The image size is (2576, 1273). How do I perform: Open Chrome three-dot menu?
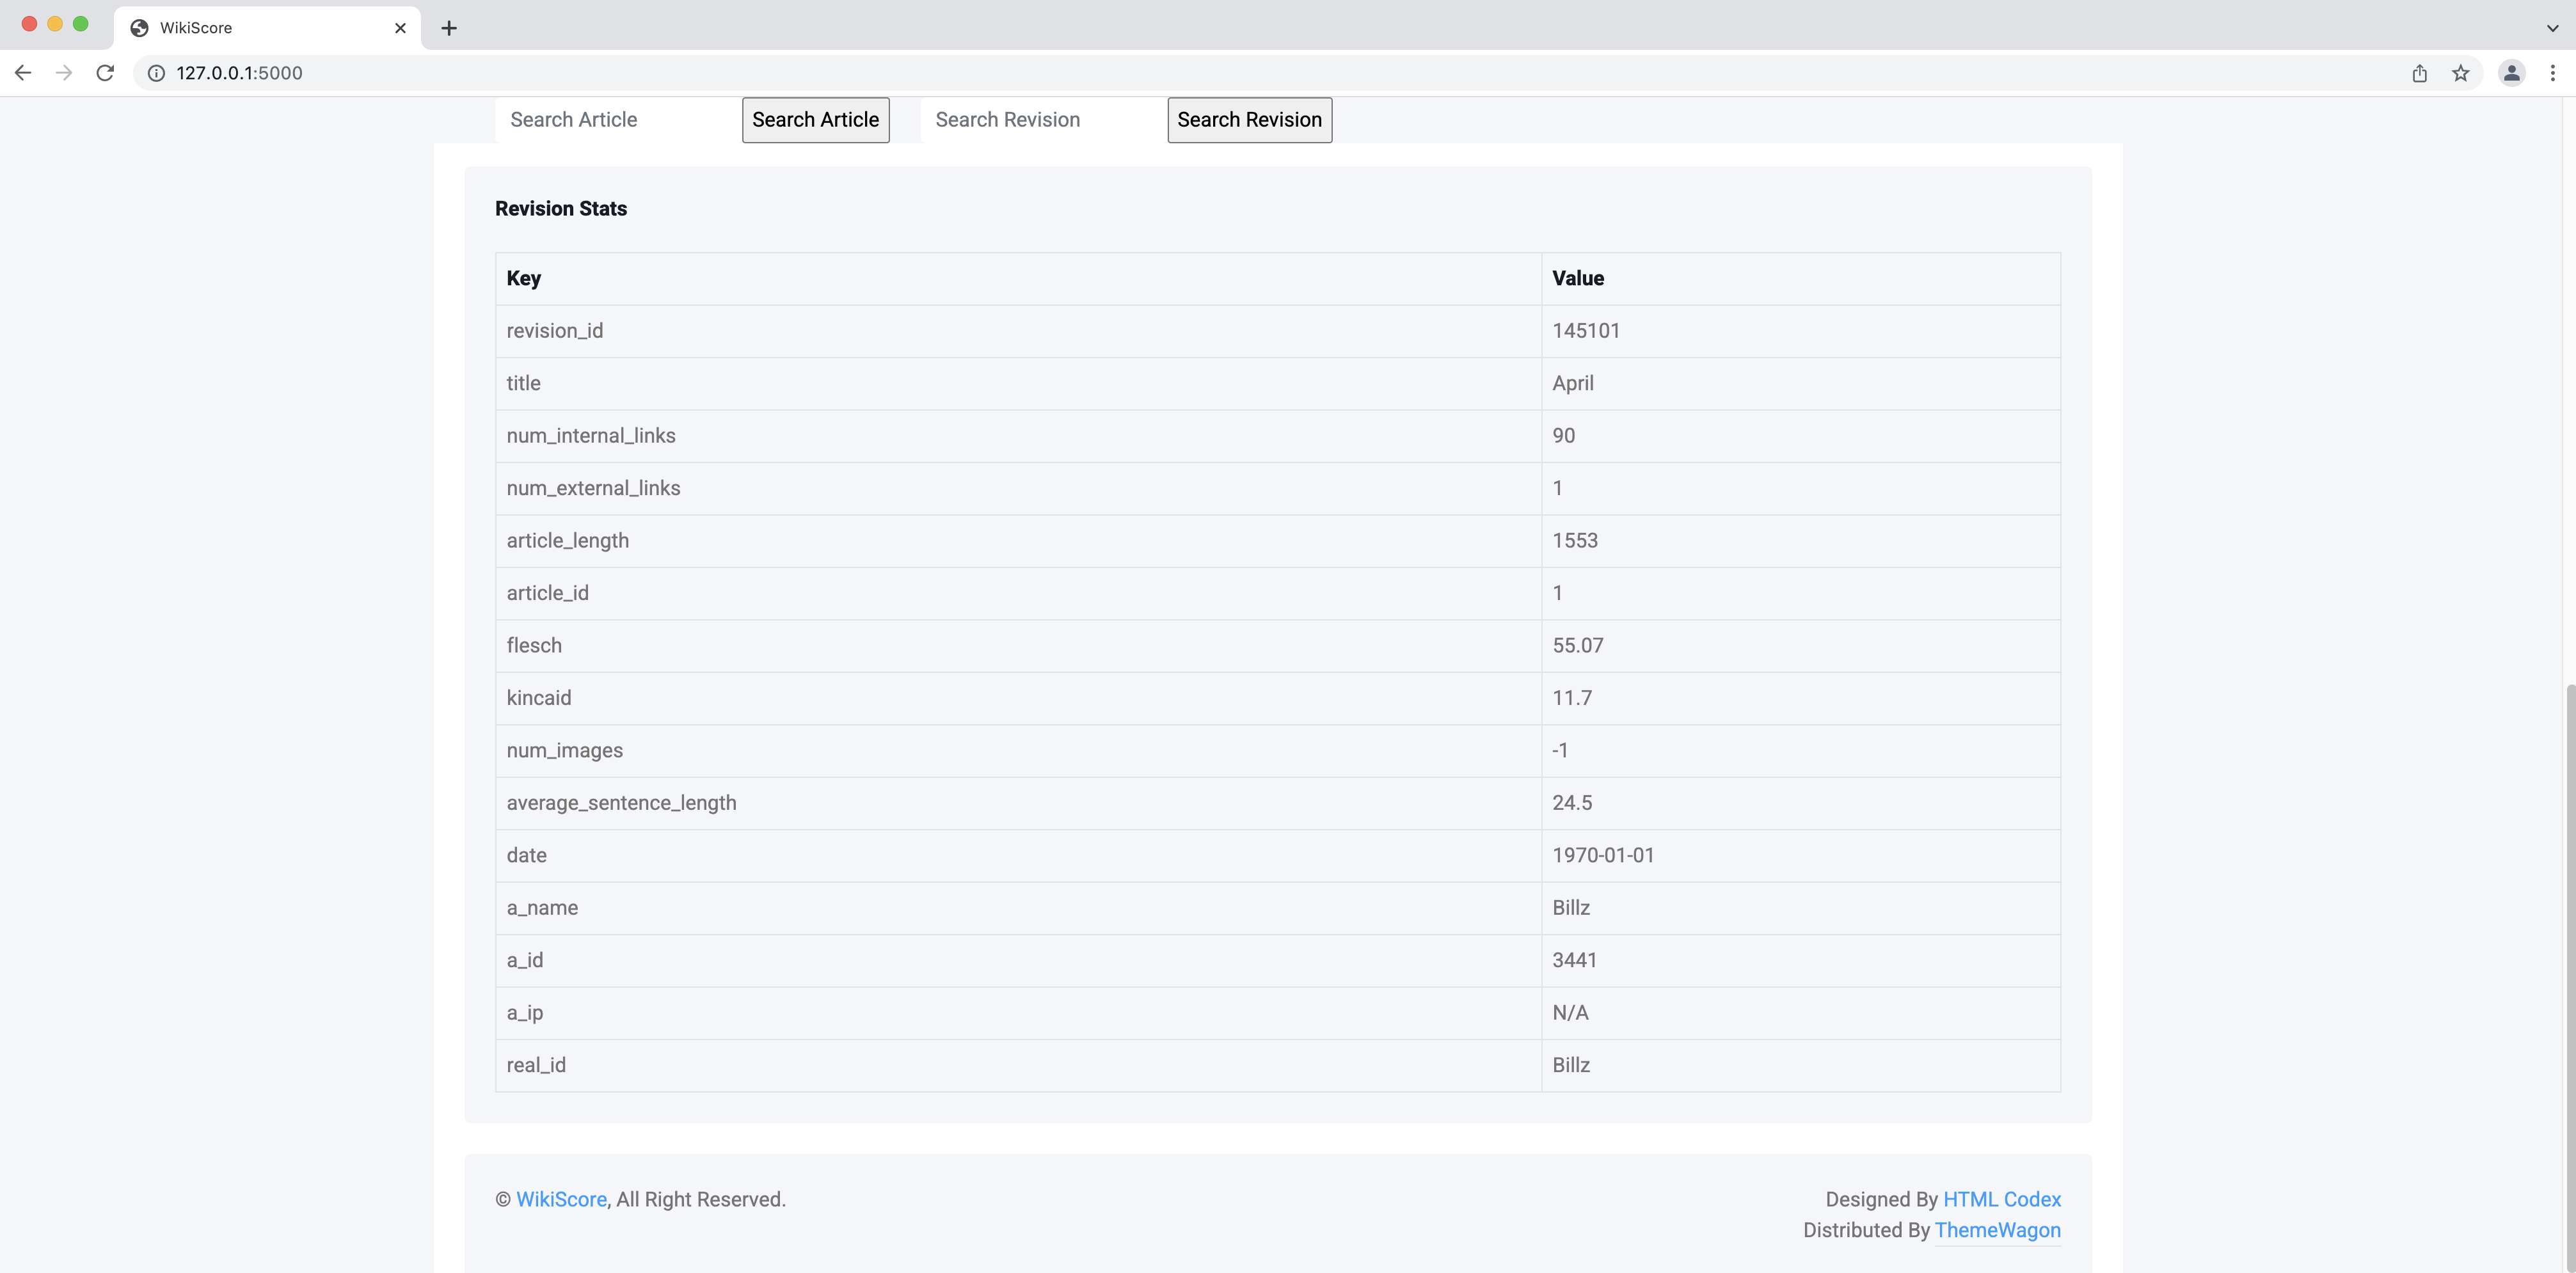(x=2552, y=73)
